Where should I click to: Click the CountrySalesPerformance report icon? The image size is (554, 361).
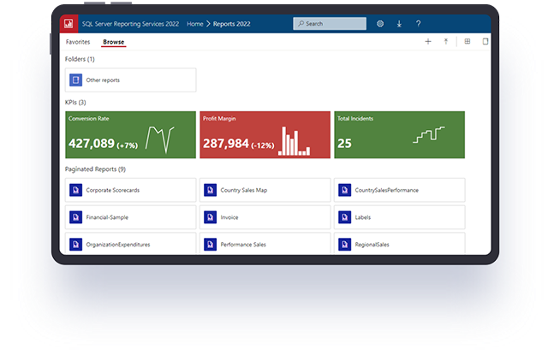click(x=344, y=190)
